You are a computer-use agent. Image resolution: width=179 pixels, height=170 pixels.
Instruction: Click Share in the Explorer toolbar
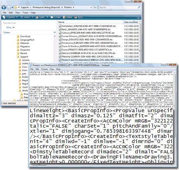[68, 17]
